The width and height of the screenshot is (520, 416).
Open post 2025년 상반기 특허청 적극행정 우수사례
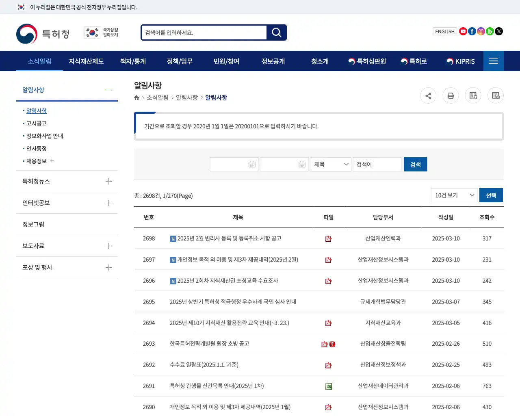[233, 301]
